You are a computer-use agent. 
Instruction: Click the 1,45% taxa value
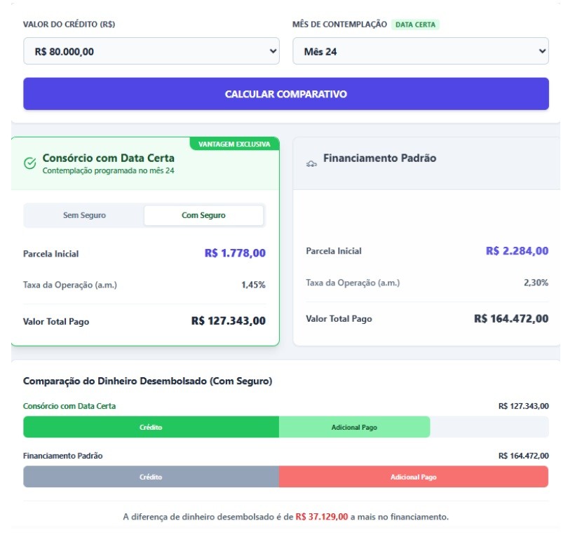253,285
